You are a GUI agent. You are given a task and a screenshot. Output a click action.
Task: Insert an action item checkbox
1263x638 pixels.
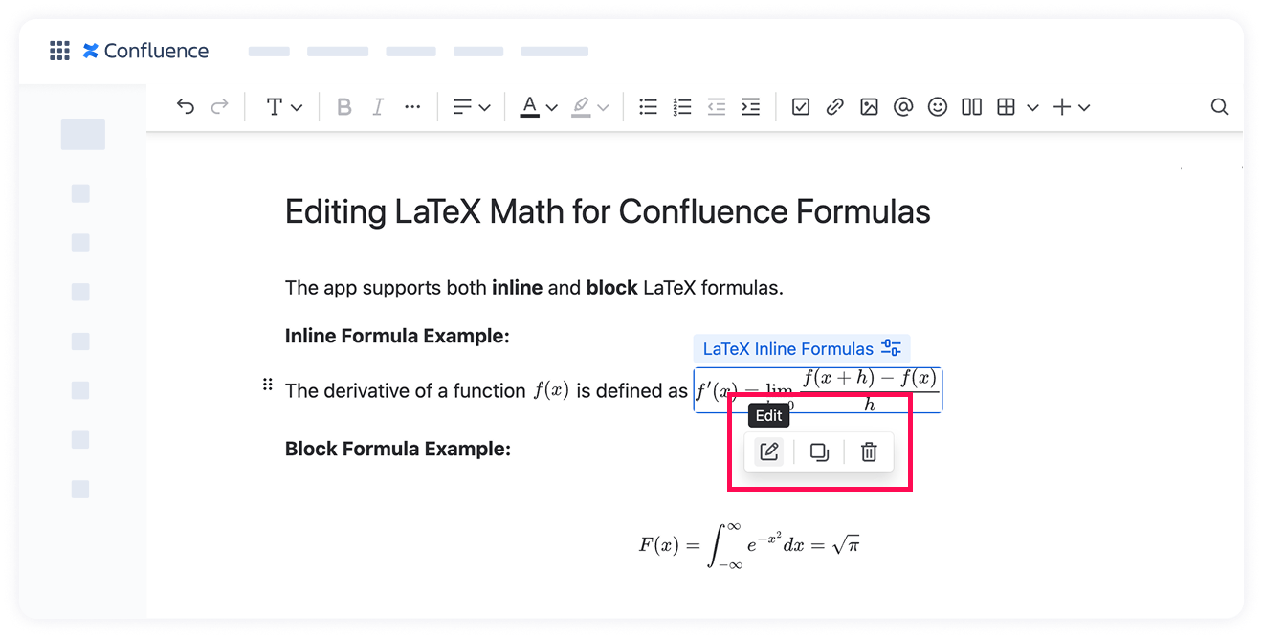(x=801, y=107)
